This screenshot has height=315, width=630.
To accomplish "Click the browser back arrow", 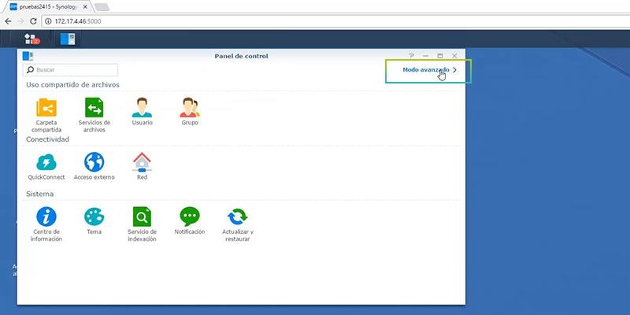I will (8, 21).
